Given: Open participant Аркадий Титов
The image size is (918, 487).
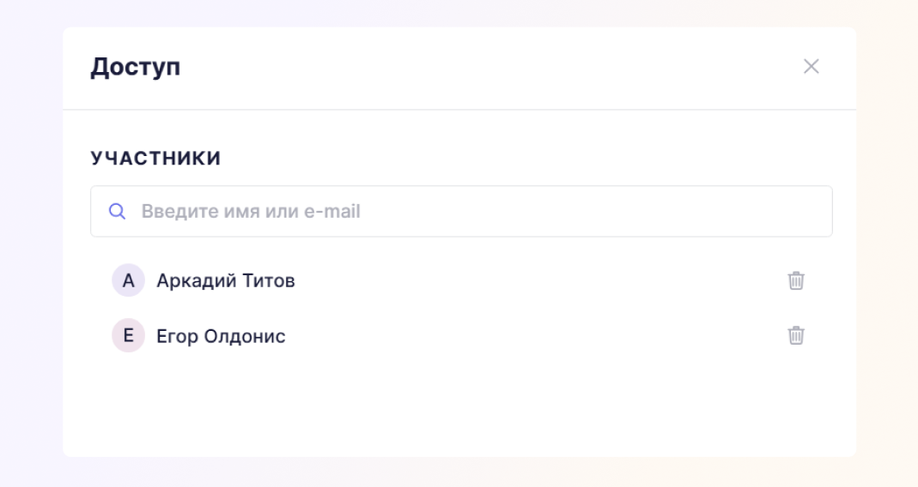Looking at the screenshot, I should [x=225, y=280].
